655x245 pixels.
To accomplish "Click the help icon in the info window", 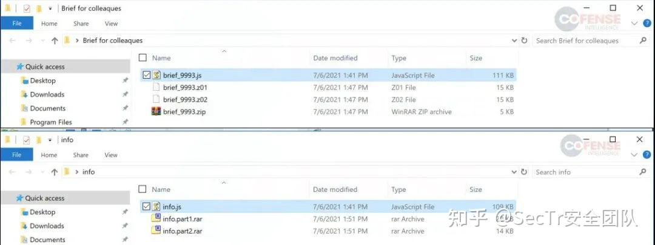I will [x=647, y=155].
